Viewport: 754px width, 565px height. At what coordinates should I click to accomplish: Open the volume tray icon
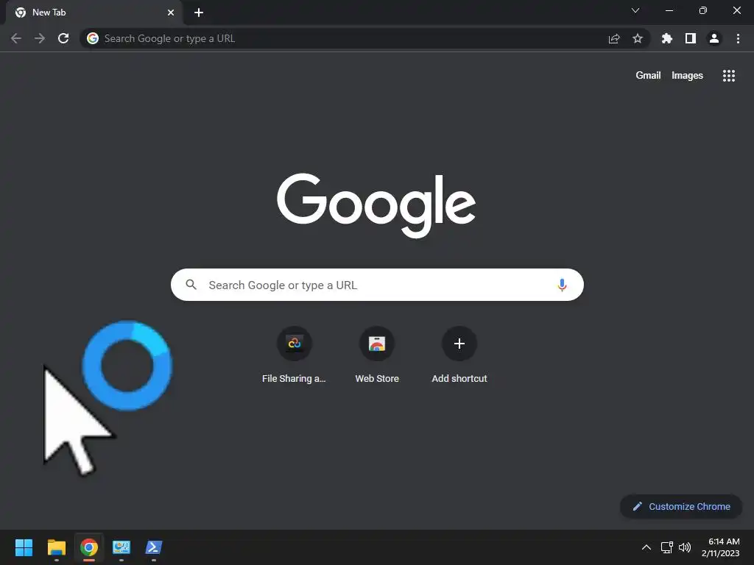click(685, 547)
